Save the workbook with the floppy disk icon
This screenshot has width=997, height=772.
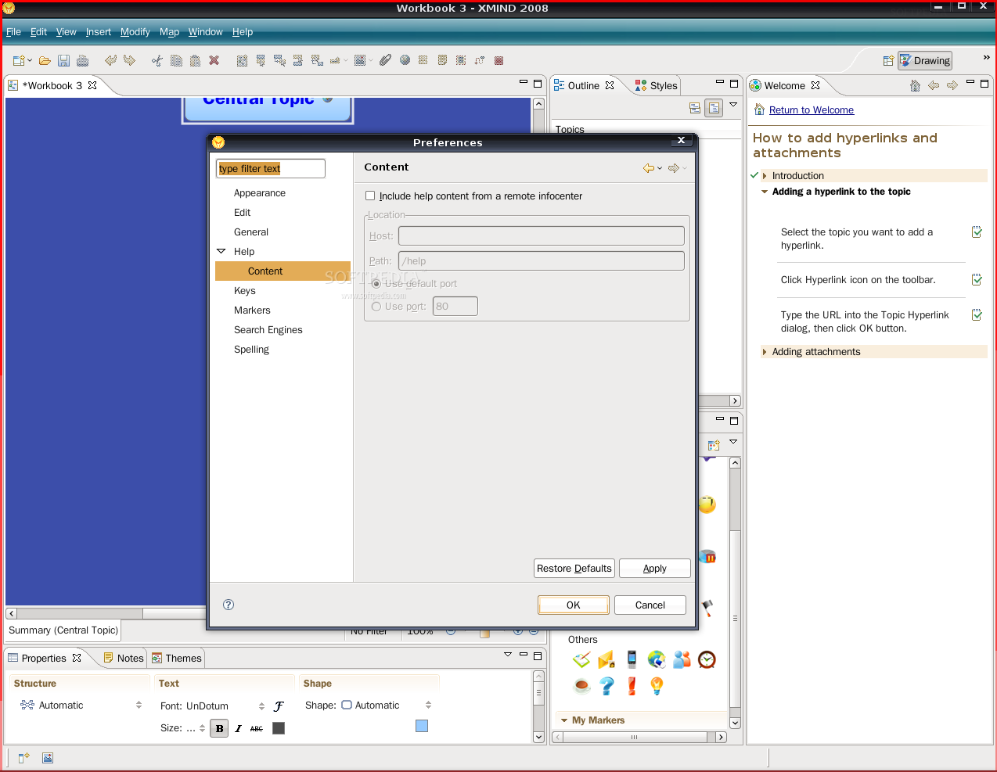(x=63, y=60)
